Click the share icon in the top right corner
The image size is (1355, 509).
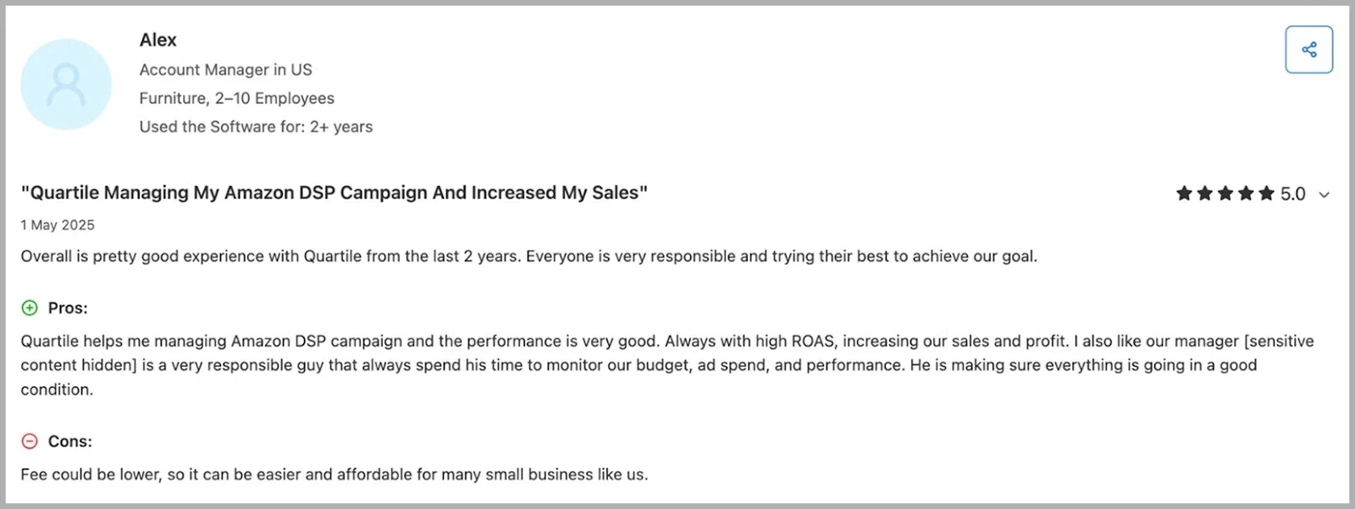click(x=1308, y=49)
